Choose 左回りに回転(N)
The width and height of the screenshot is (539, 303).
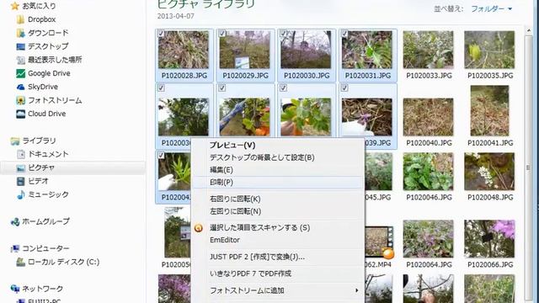pos(235,211)
